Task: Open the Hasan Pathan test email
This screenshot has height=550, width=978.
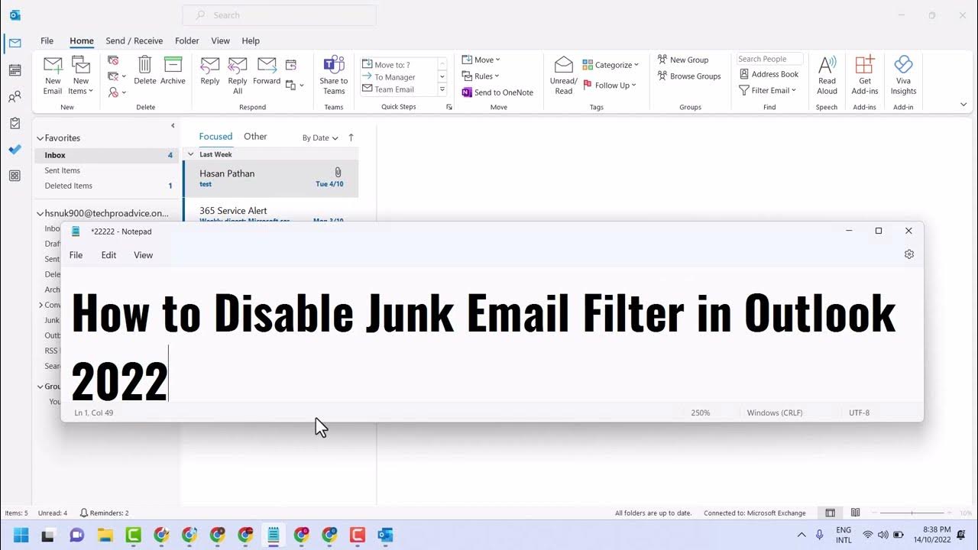Action: point(270,178)
